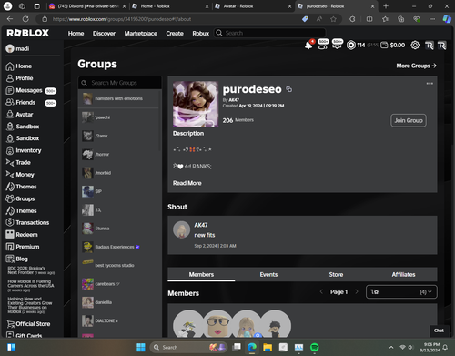
Task: Switch to the Affiliates tab
Action: (x=403, y=274)
